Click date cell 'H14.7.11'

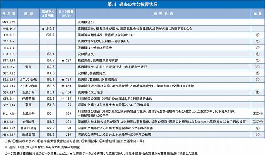click(9, 122)
